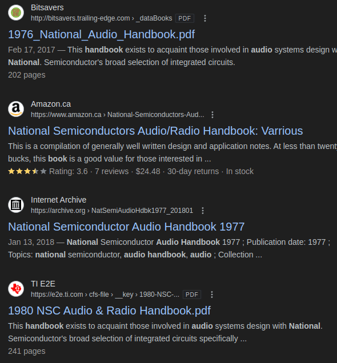Open National Semiconductors Audio/Radio Handbook link
Image resolution: width=337 pixels, height=363 pixels.
click(x=155, y=131)
